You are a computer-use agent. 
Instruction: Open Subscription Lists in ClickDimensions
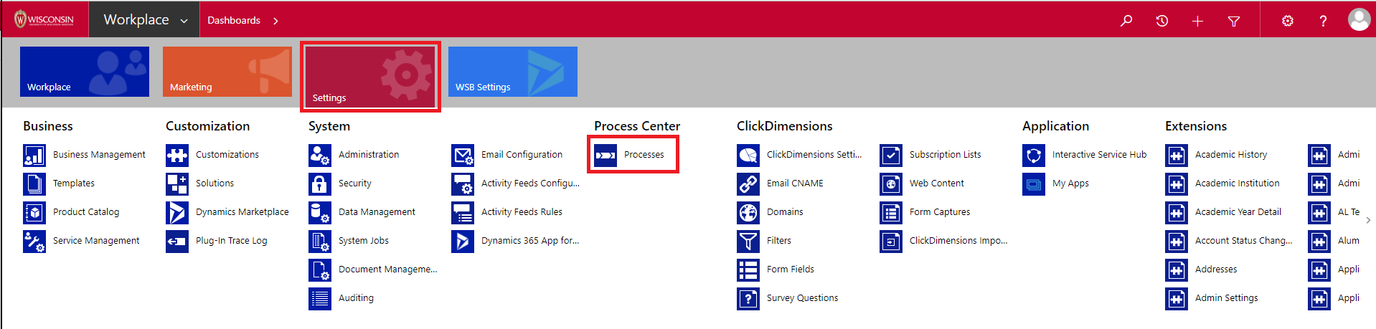945,155
